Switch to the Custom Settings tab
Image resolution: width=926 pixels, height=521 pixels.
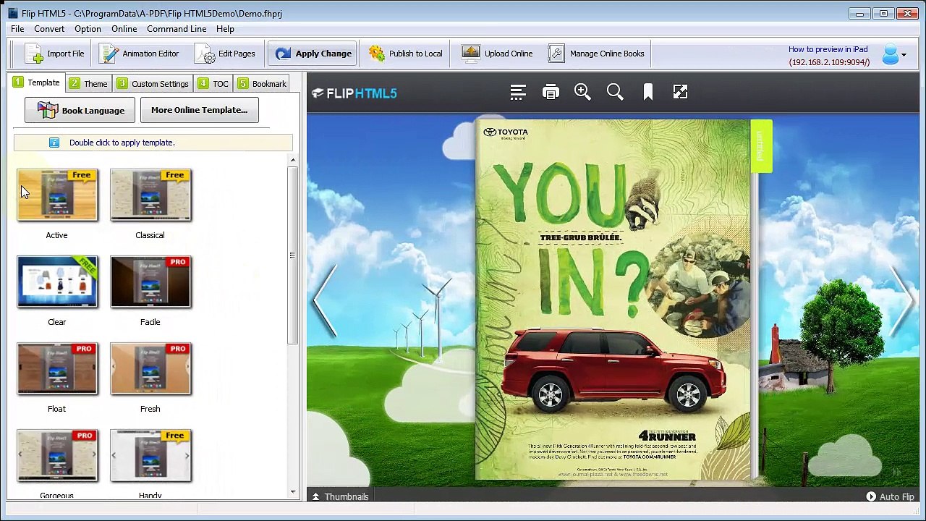(x=153, y=84)
